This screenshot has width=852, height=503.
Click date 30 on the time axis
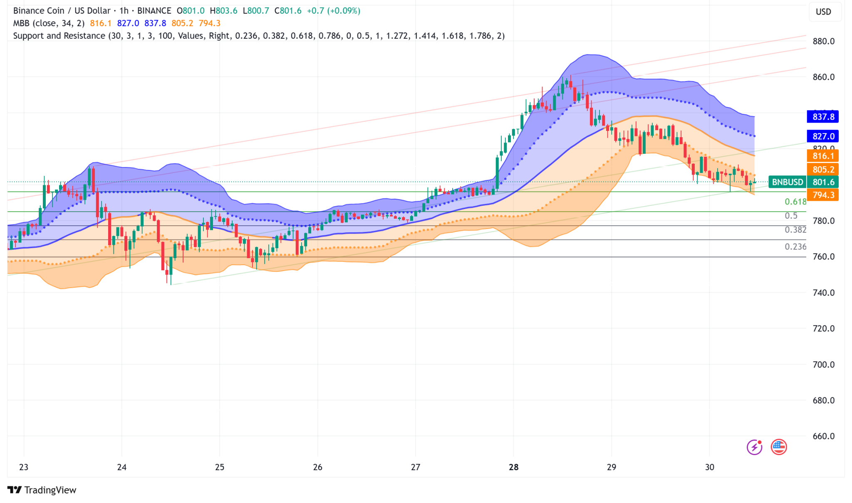[710, 467]
